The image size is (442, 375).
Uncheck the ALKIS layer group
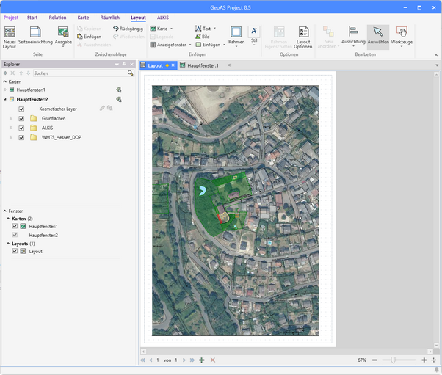(x=21, y=128)
